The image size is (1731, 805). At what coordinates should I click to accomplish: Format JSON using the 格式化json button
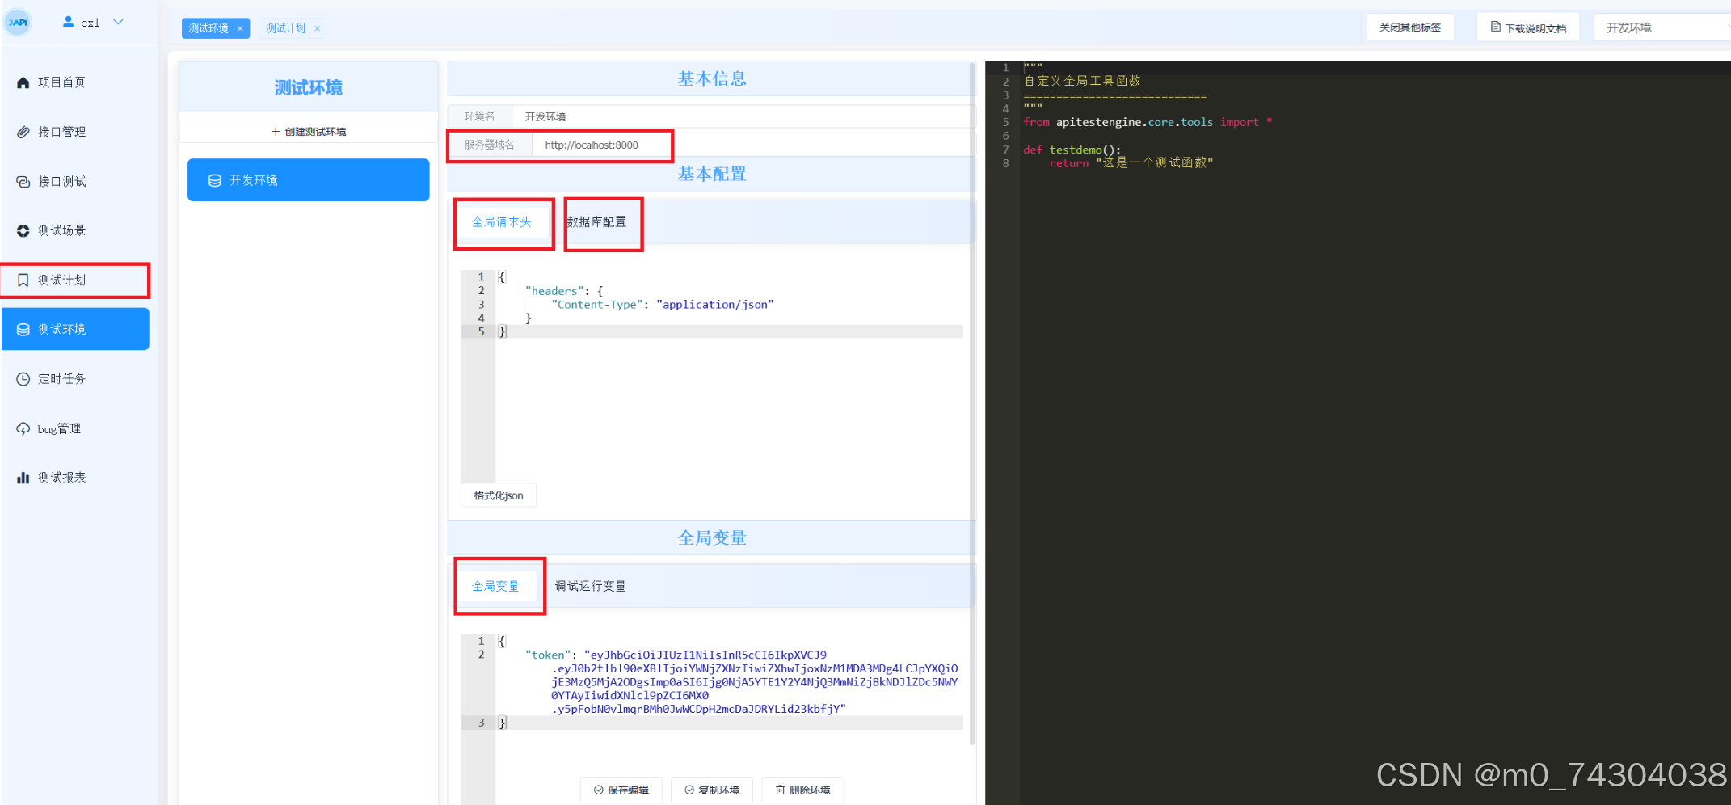point(498,495)
